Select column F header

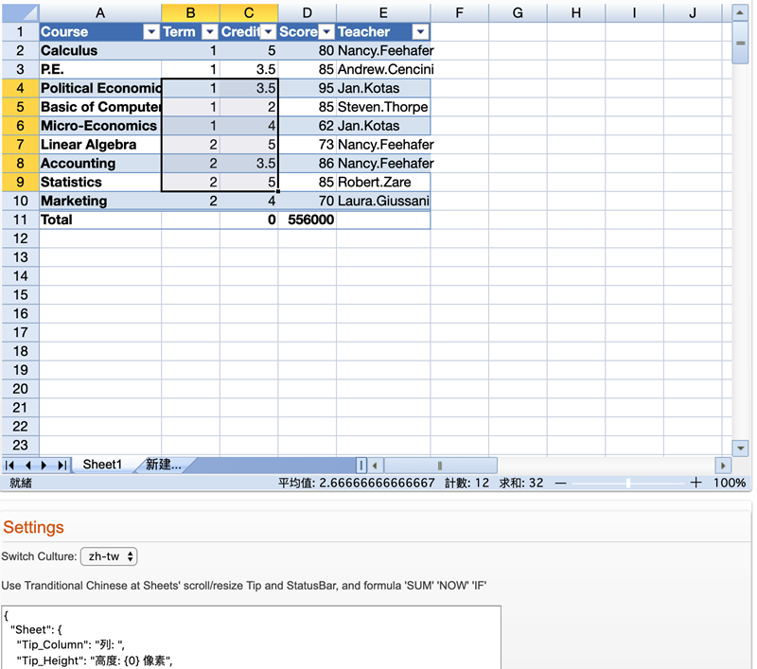click(459, 12)
